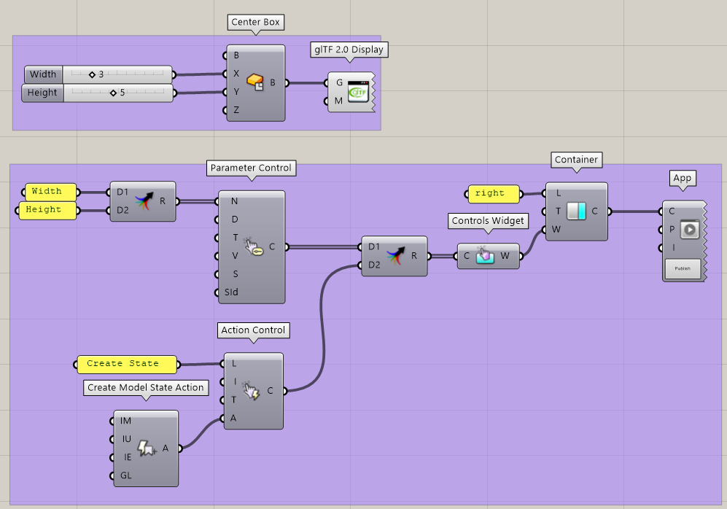Viewport: 727px width, 509px height.
Task: Click the Create Model State Action label
Action: click(146, 387)
